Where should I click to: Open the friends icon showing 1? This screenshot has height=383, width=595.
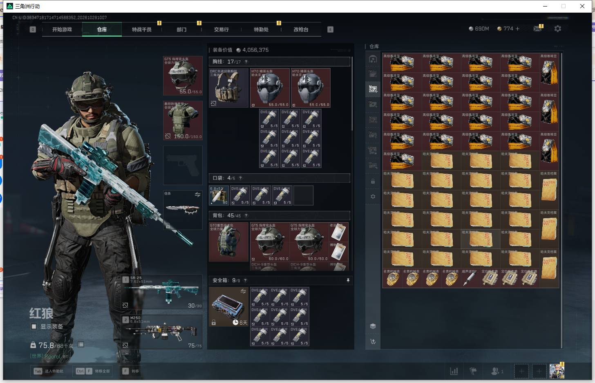point(497,371)
